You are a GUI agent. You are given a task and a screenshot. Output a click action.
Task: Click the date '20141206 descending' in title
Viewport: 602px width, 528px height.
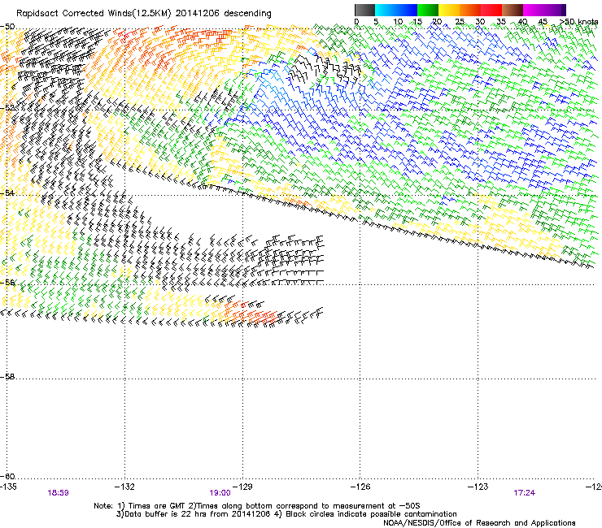point(223,14)
